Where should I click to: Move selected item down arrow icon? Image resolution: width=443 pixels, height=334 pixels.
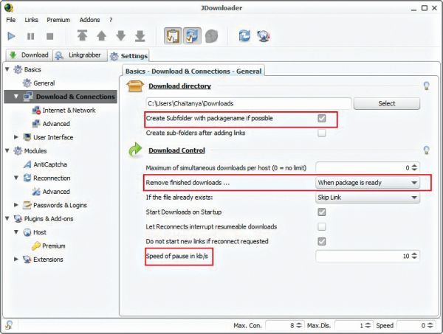121,36
